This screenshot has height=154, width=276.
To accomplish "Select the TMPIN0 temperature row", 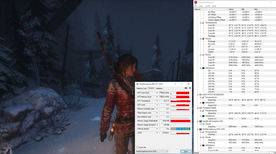I will tap(211, 134).
